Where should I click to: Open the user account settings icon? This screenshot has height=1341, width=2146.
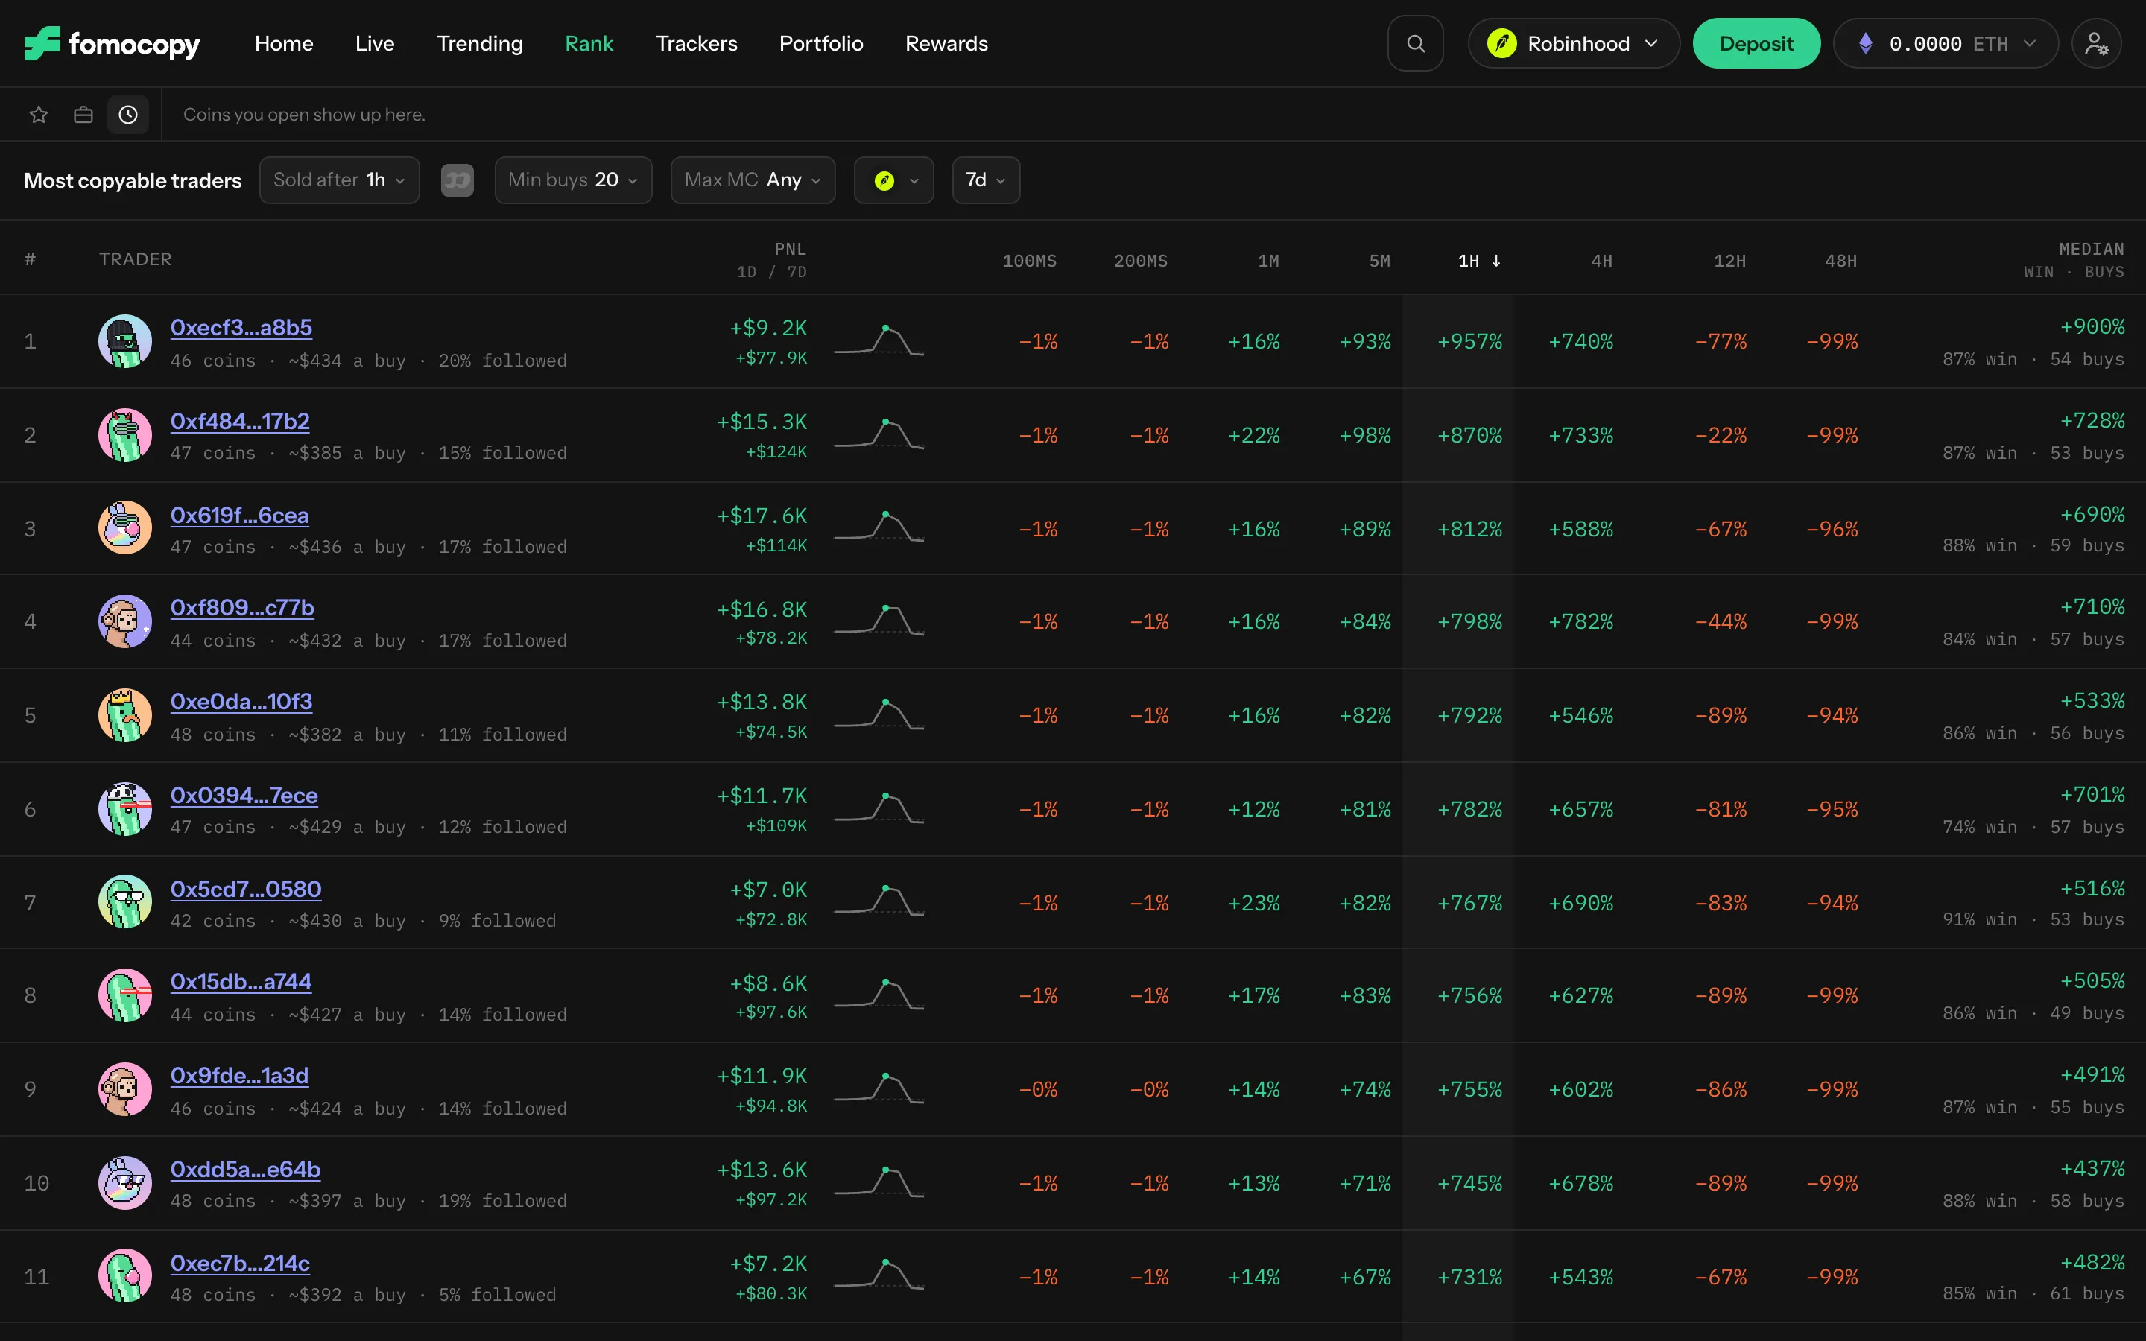tap(2096, 43)
